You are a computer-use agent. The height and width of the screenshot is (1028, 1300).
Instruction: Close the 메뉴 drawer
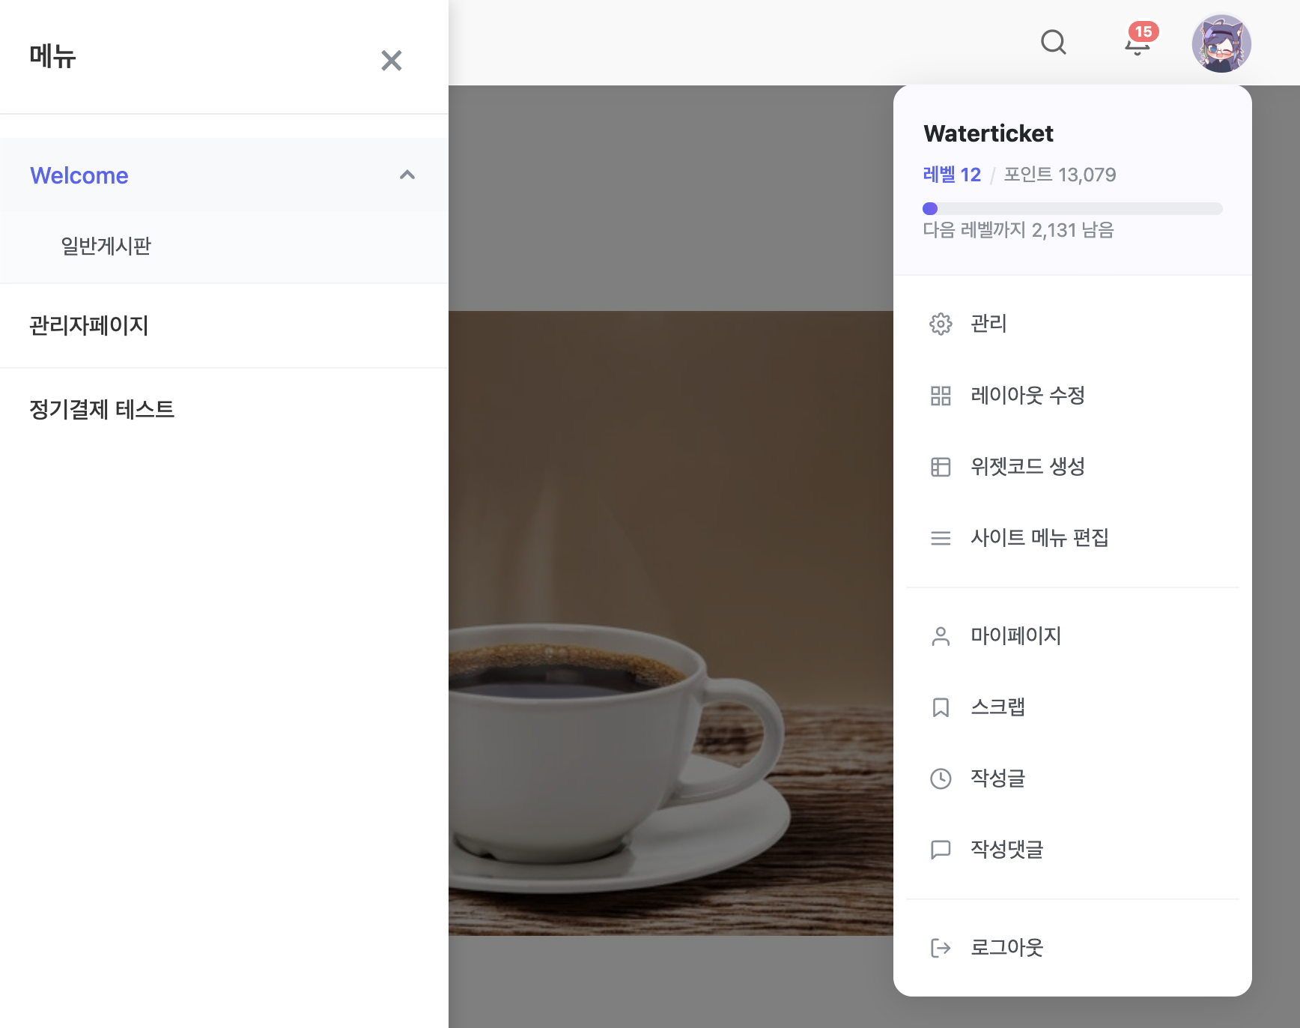pos(391,61)
